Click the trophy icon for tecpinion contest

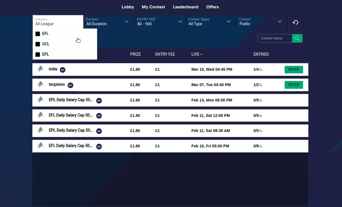[41, 84]
